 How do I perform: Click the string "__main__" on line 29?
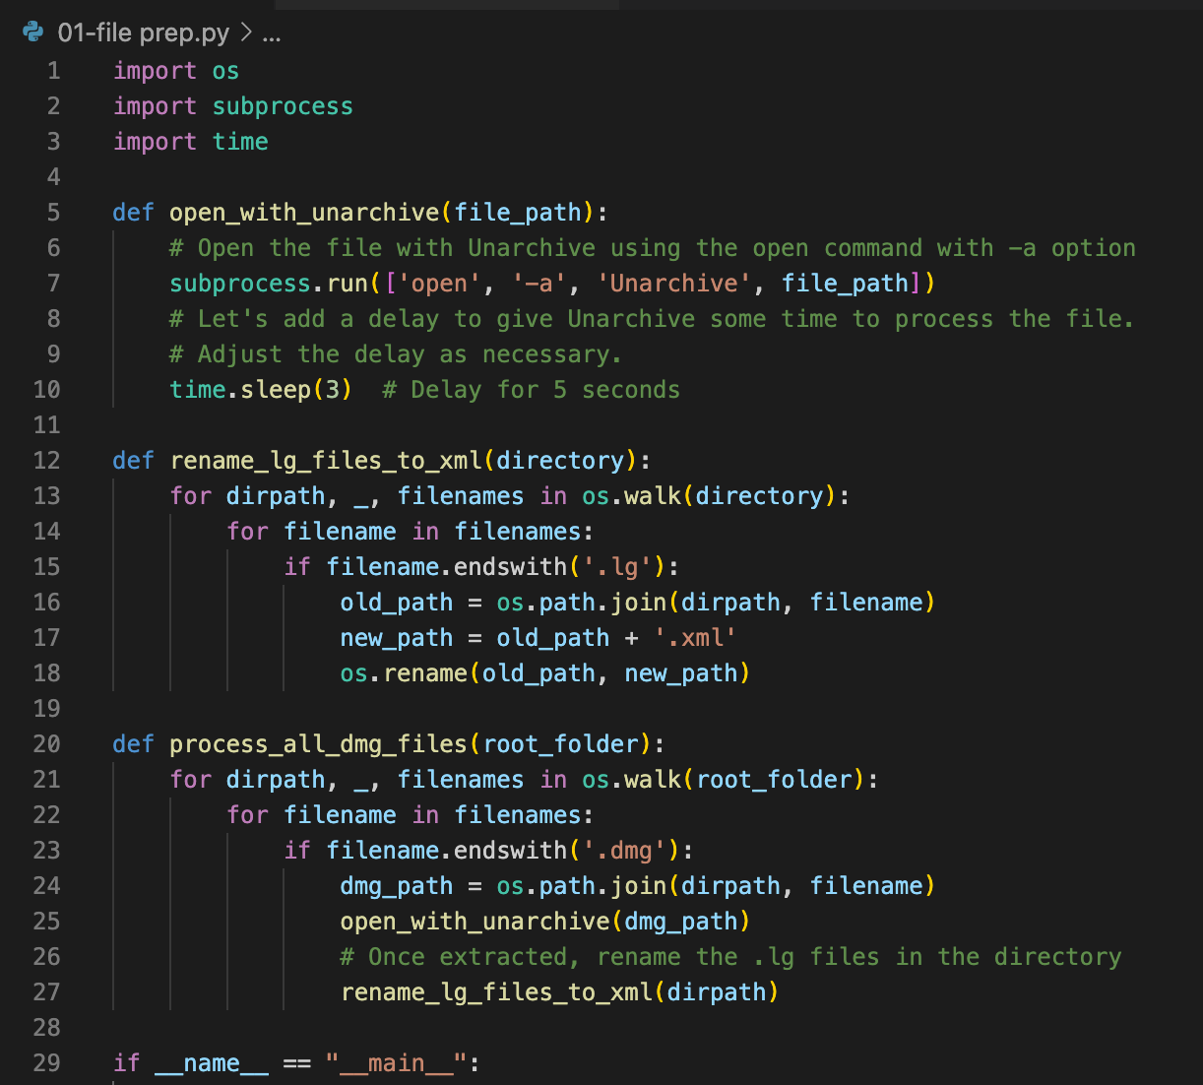click(396, 1063)
